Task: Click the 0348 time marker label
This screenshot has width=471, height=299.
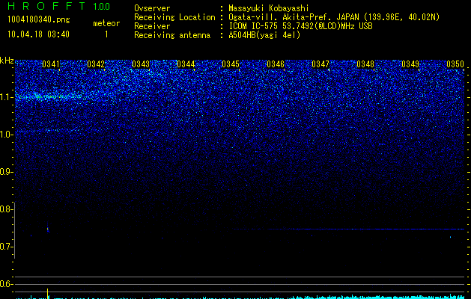Action: pos(365,64)
